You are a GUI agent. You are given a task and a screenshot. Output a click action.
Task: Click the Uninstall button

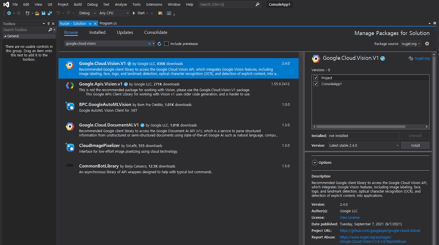415,136
